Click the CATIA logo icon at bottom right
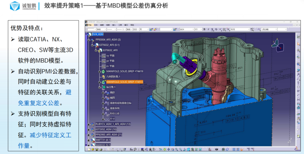Viewport: 304px width, 154px height. 298,149
